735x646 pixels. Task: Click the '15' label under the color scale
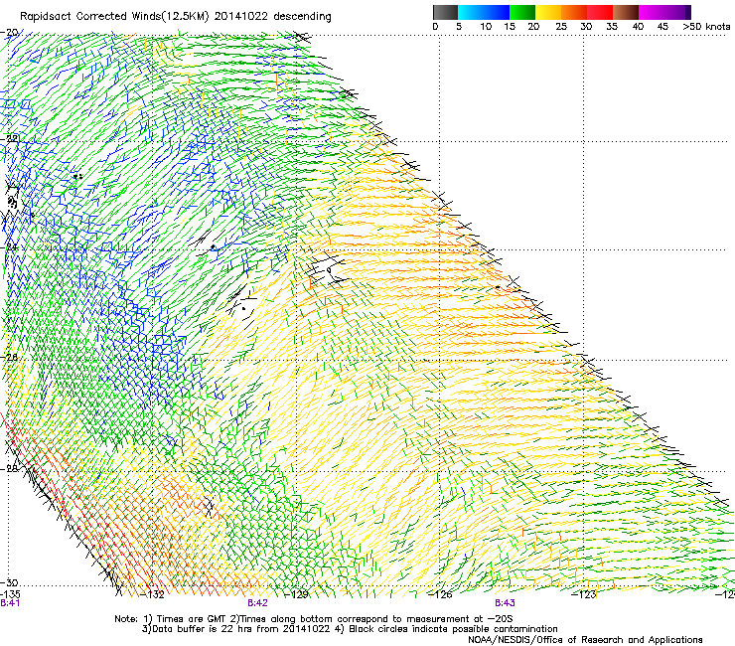(x=510, y=27)
